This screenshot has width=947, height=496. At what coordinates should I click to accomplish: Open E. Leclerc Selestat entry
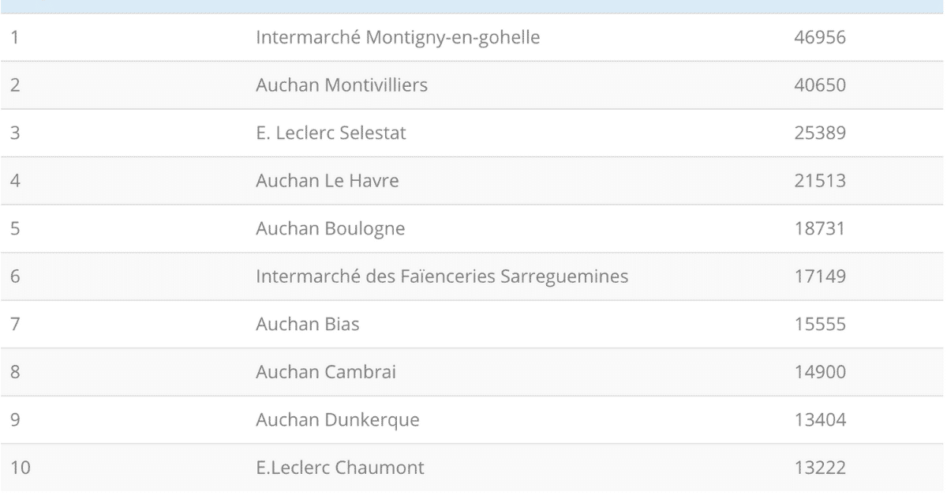[x=331, y=133]
